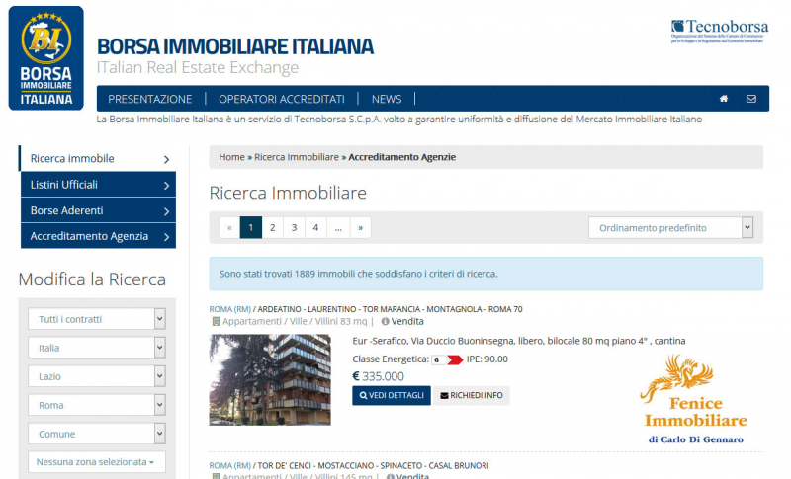Click the Ricerca Immobiliare breadcrumb link
This screenshot has width=791, height=479.
pyautogui.click(x=297, y=157)
